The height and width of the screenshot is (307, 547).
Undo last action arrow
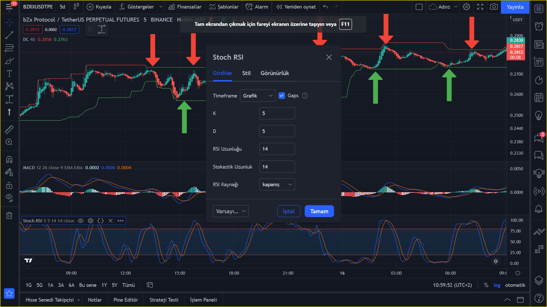(326, 7)
